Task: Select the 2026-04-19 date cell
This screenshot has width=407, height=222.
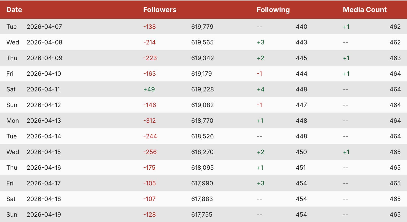Action: [44, 214]
